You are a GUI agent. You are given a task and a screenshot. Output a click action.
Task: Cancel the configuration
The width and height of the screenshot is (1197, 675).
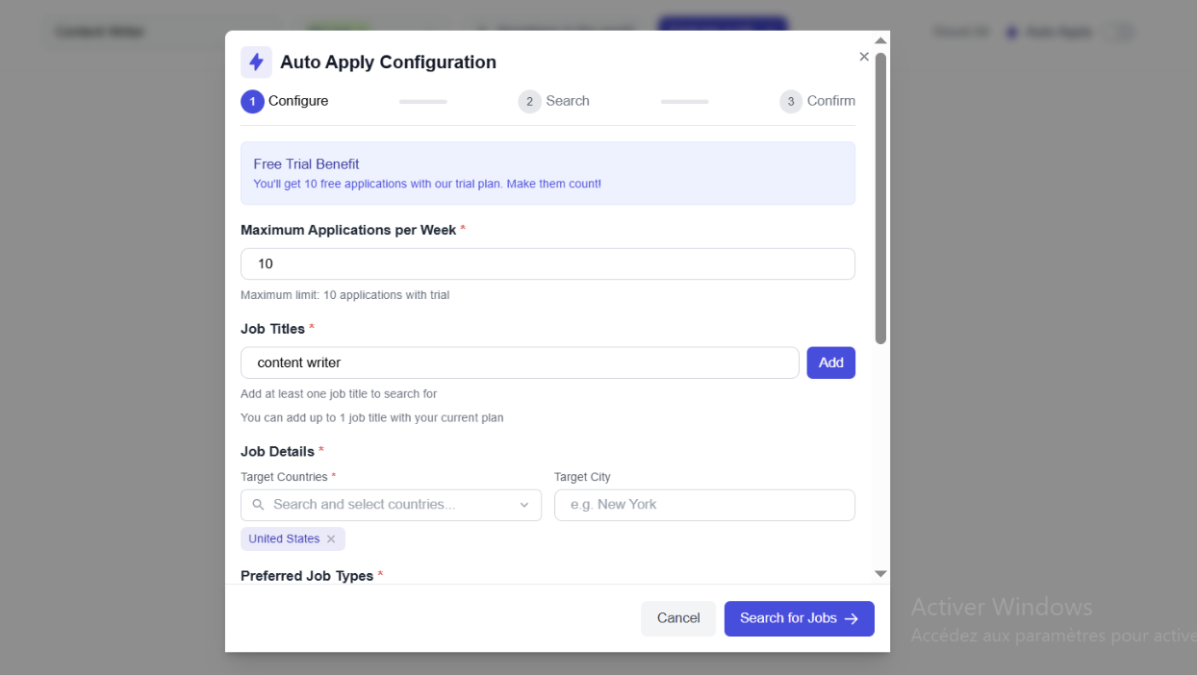coord(678,618)
